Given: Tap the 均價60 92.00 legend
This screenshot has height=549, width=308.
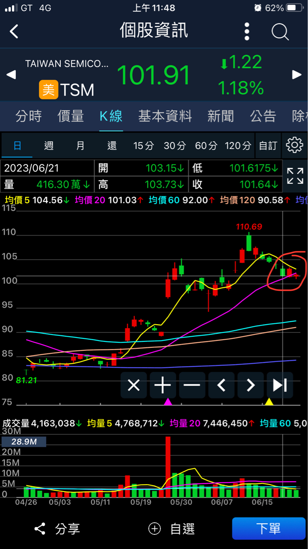Looking at the screenshot, I should pos(182,200).
